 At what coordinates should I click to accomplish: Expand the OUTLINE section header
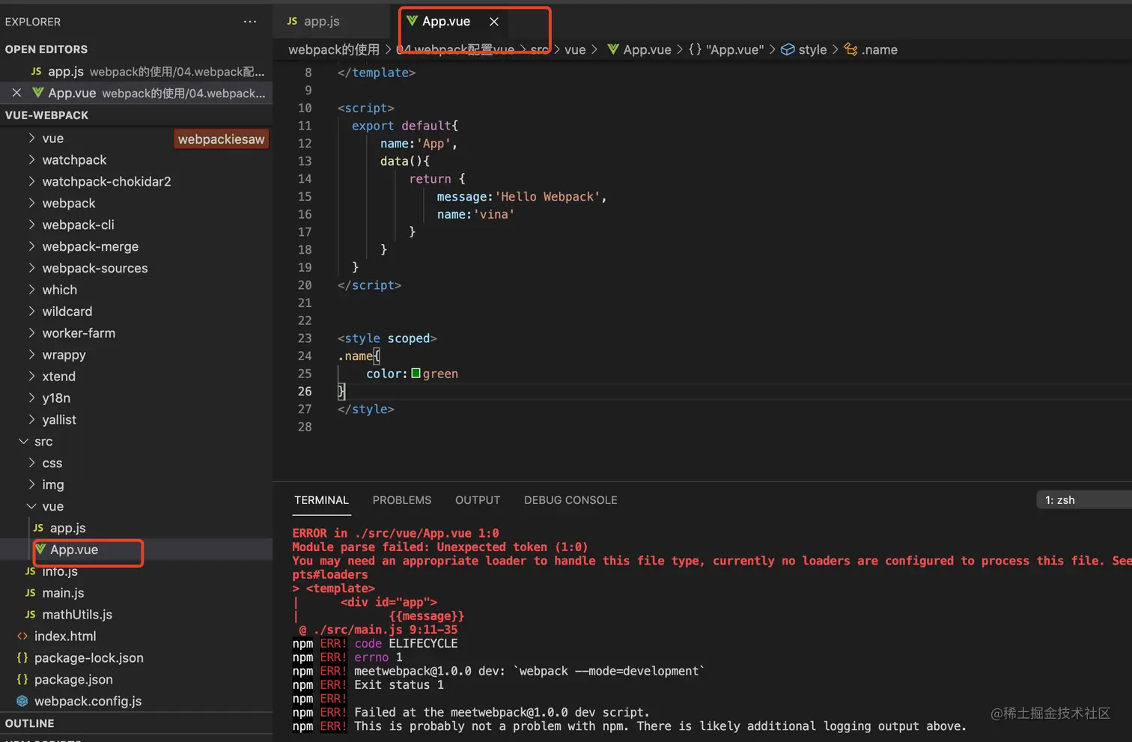point(30,723)
